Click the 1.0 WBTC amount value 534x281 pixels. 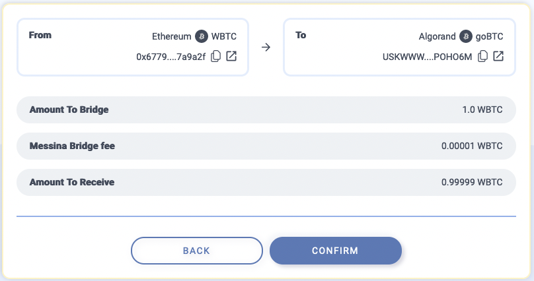(482, 109)
